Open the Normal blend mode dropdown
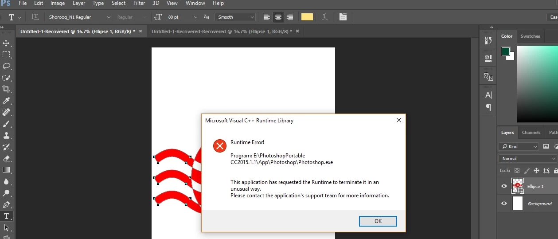 pos(528,158)
